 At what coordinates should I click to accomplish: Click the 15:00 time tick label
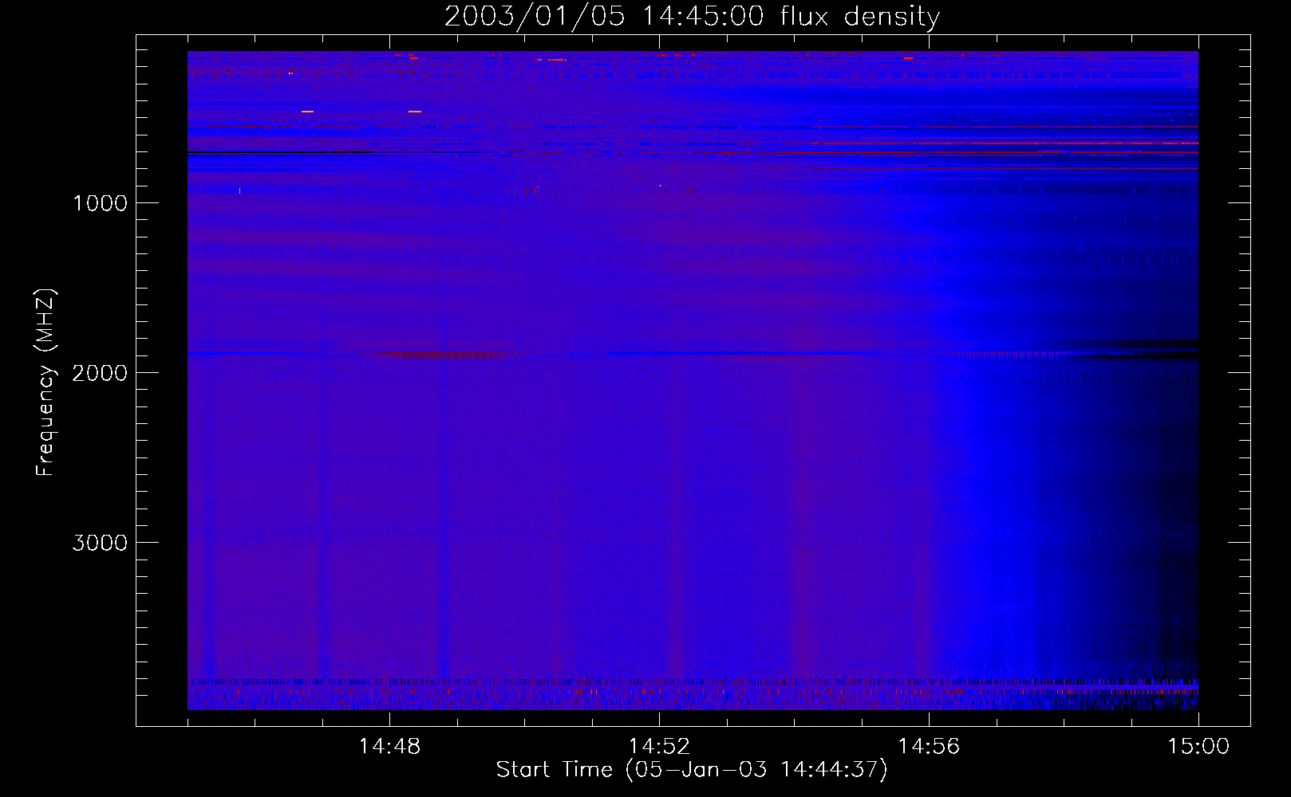coord(1198,747)
